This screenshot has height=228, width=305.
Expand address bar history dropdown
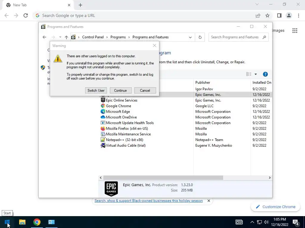(x=190, y=37)
